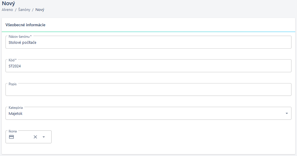The width and height of the screenshot is (297, 156).
Task: Click the Kategória field label
Action: point(15,108)
